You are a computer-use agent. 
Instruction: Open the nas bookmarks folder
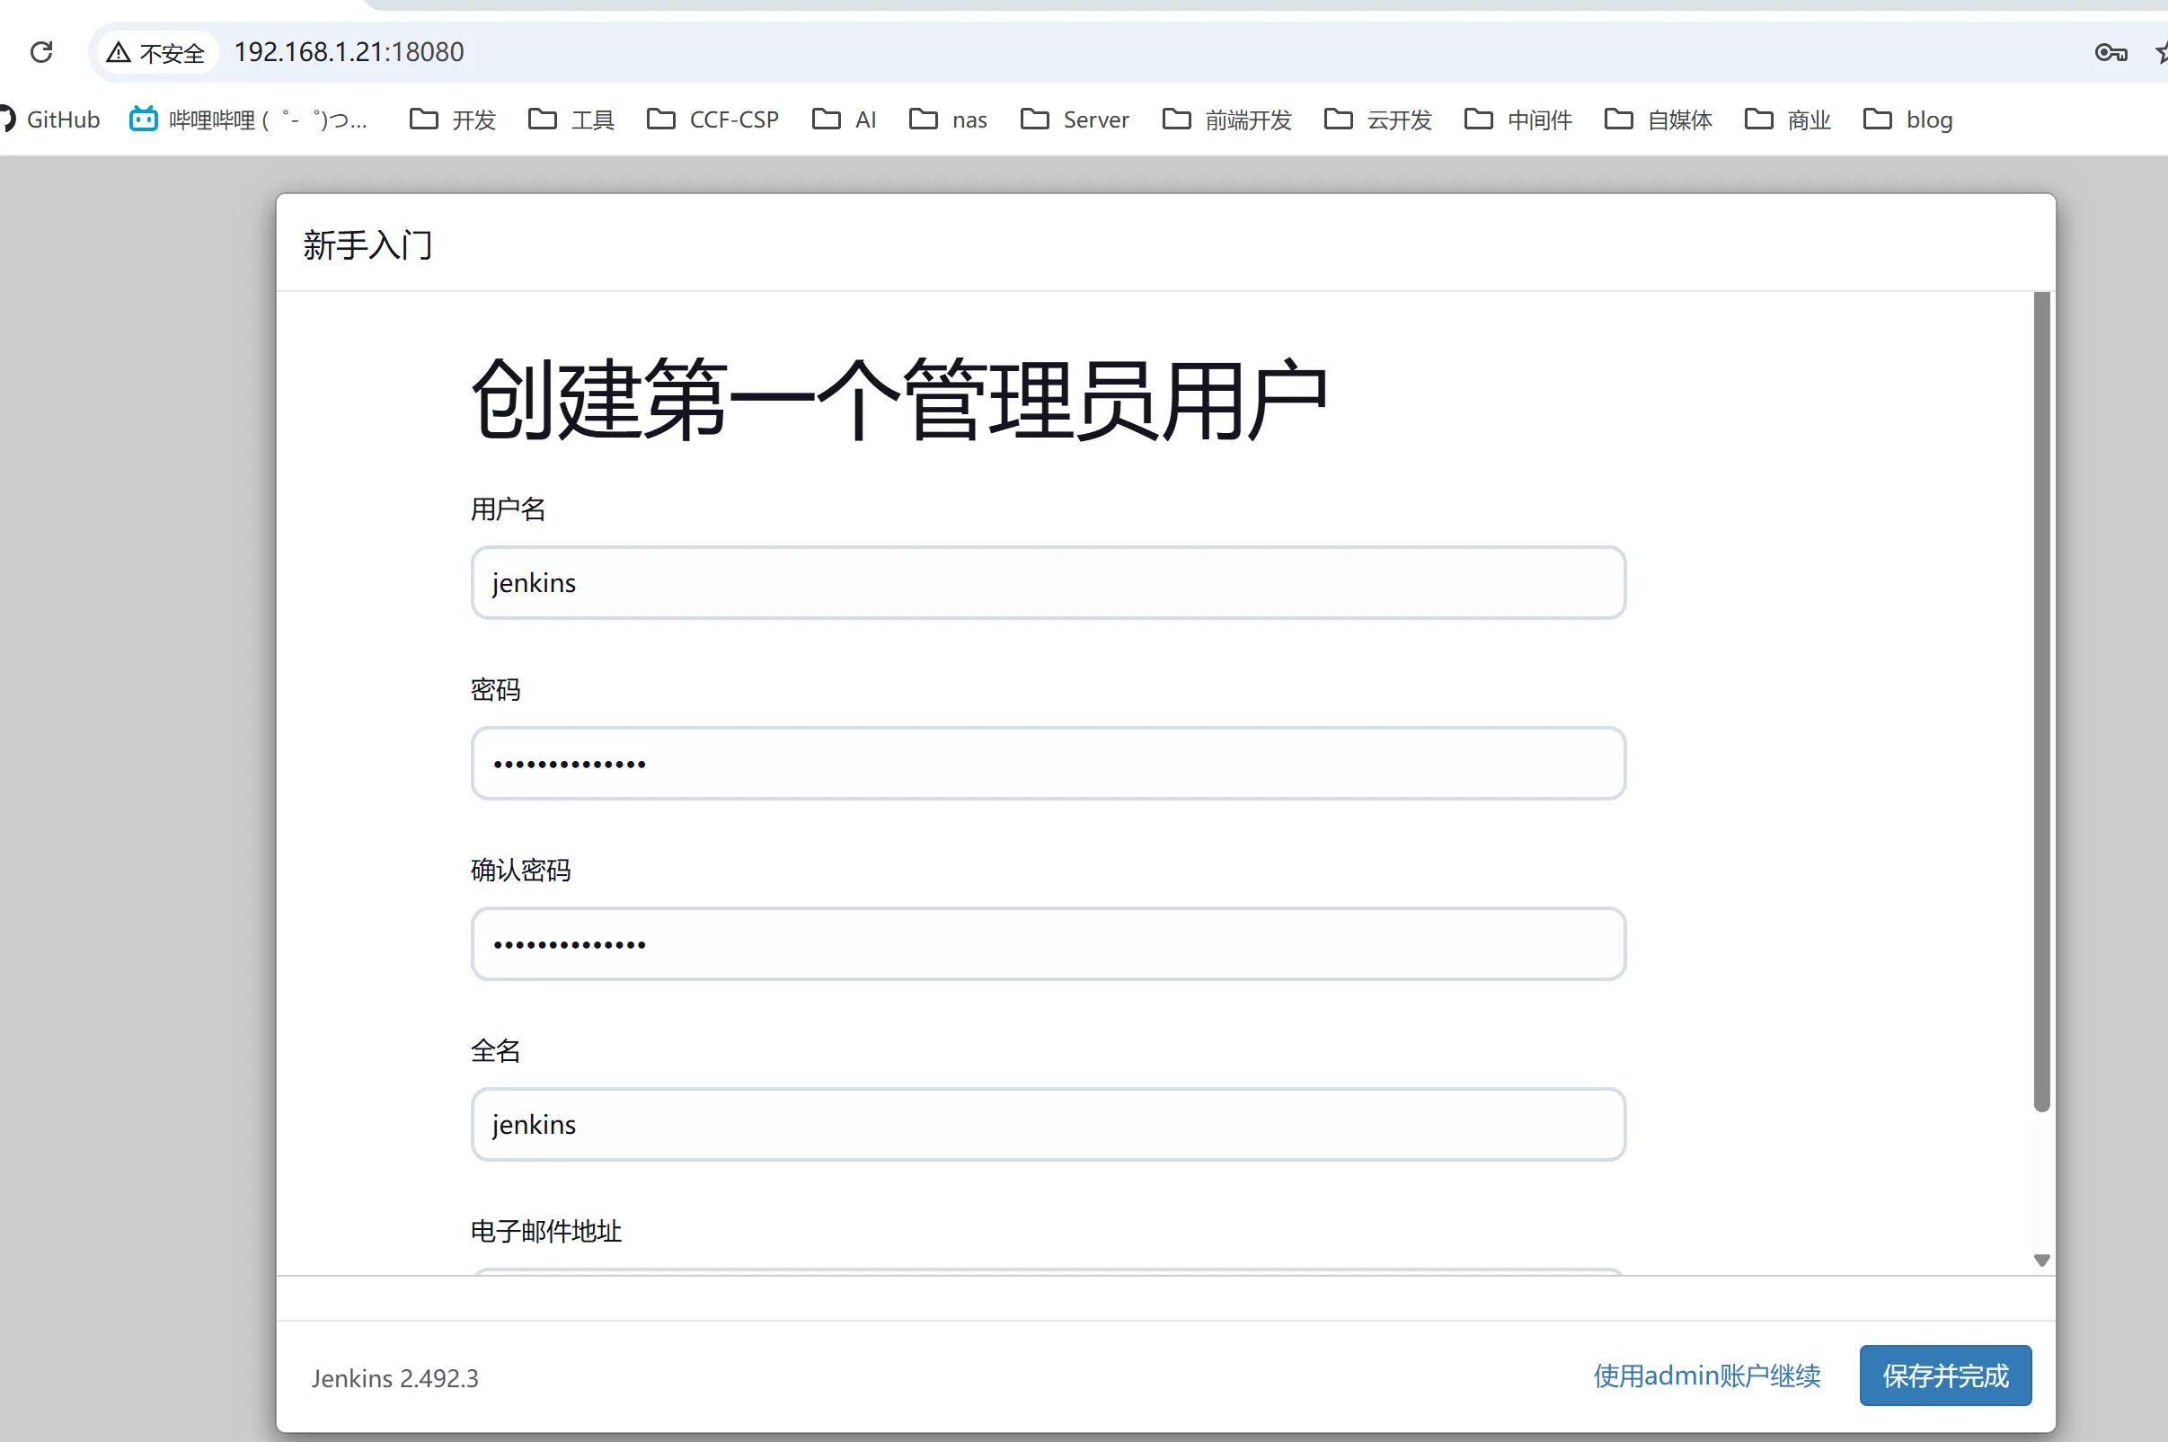(947, 119)
